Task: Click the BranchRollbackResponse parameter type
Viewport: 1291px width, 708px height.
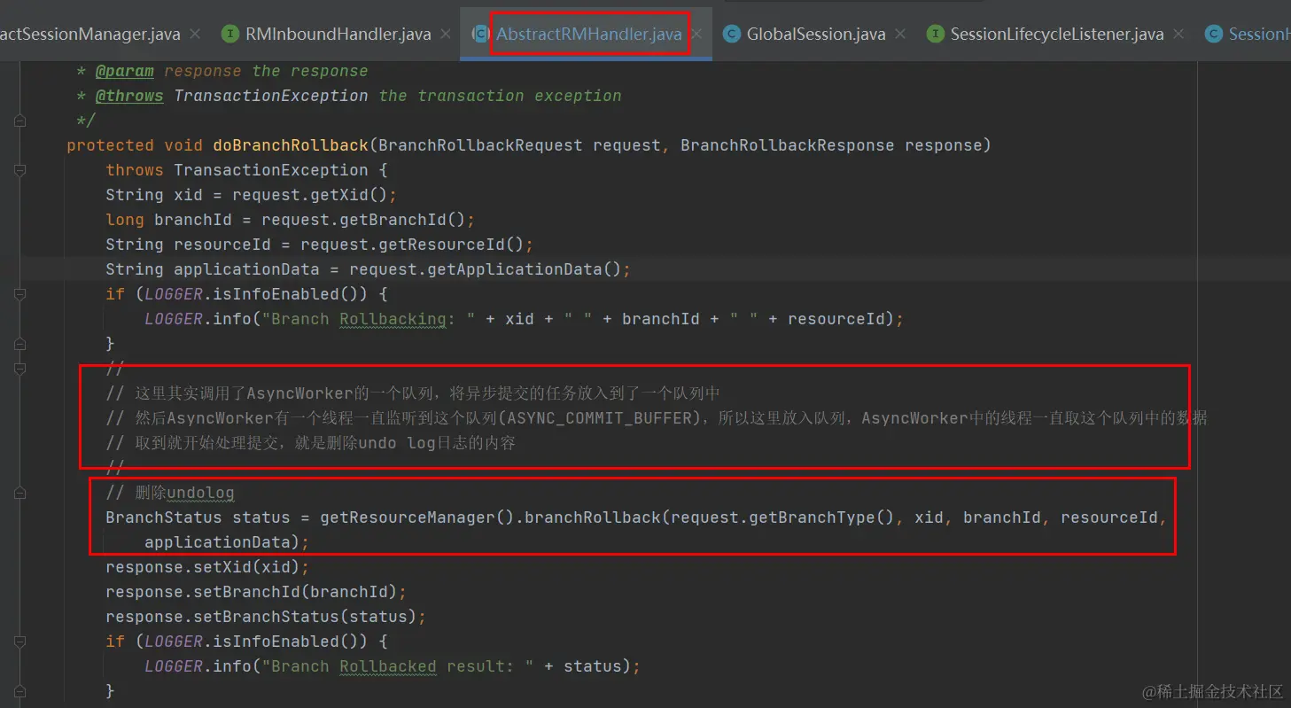Action: 788,145
